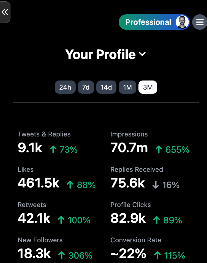Switch to the 1M period tab
The height and width of the screenshot is (263, 207).
tap(127, 87)
